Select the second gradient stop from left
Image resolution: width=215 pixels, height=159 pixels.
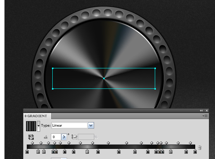(38, 151)
